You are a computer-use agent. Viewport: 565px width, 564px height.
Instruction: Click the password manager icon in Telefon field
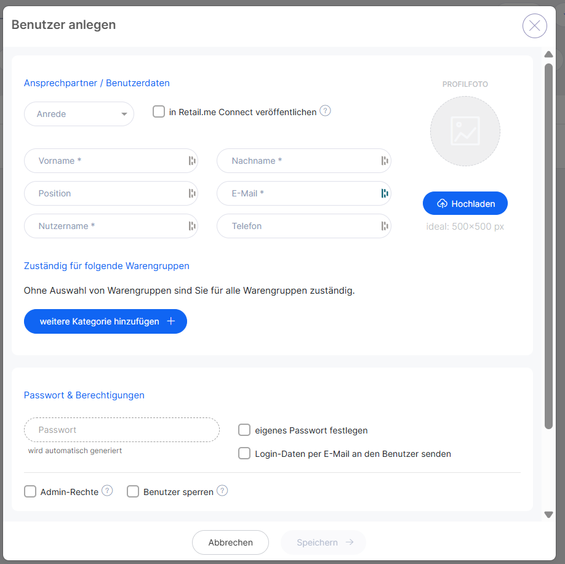click(x=385, y=226)
